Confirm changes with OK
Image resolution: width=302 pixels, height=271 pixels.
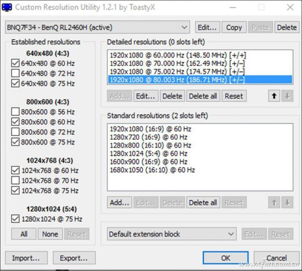[226, 258]
